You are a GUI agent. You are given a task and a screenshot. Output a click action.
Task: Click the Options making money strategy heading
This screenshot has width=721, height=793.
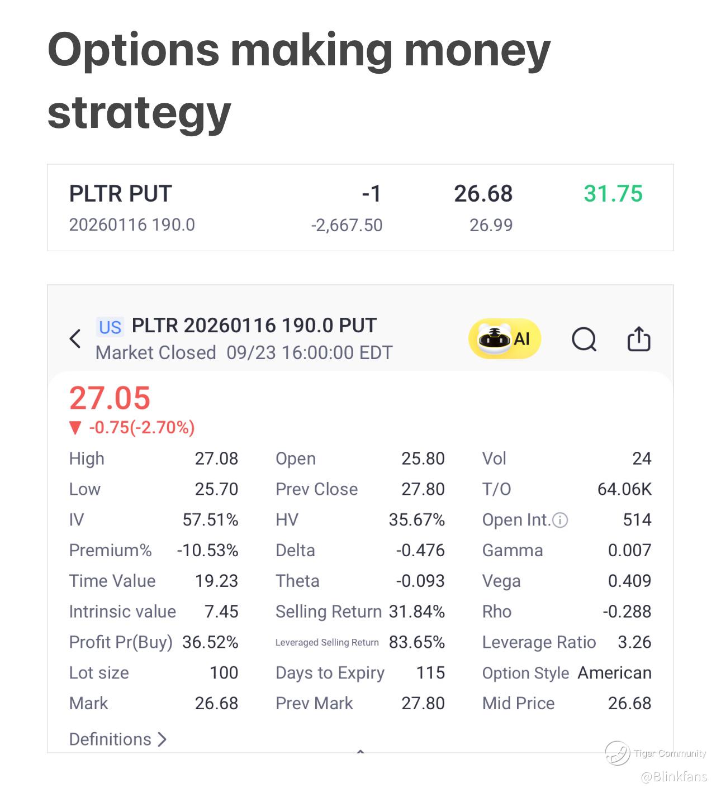click(x=299, y=80)
